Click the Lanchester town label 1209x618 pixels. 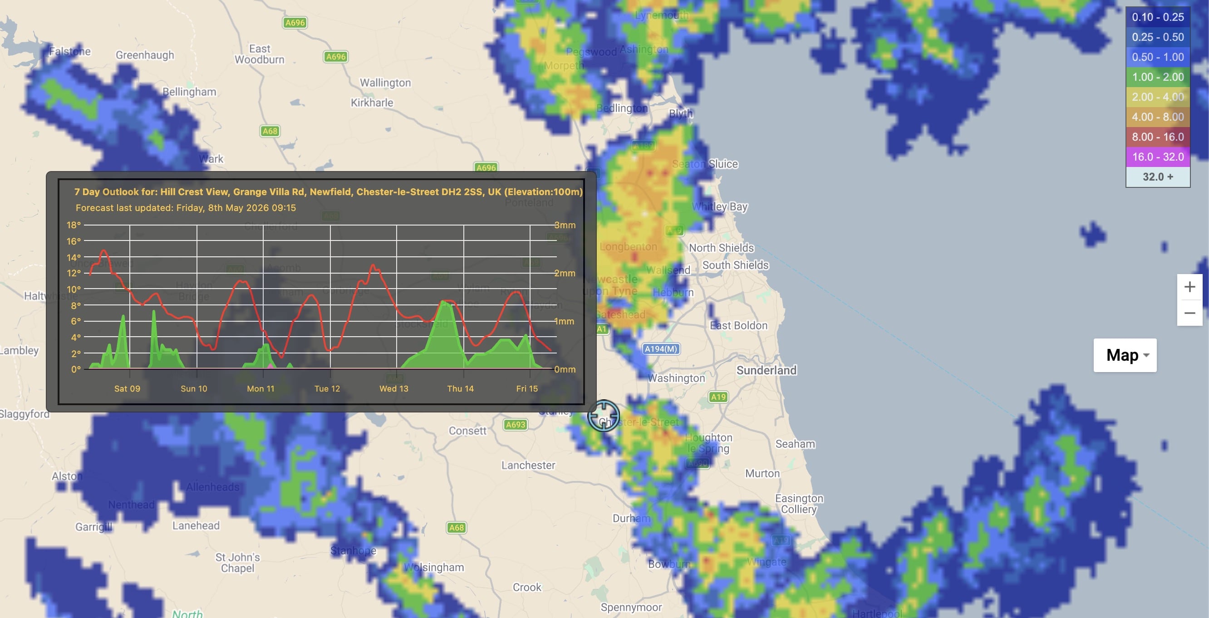pyautogui.click(x=528, y=465)
